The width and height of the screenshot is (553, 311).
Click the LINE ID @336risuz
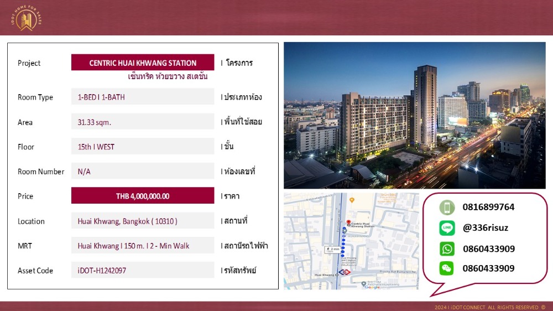486,227
